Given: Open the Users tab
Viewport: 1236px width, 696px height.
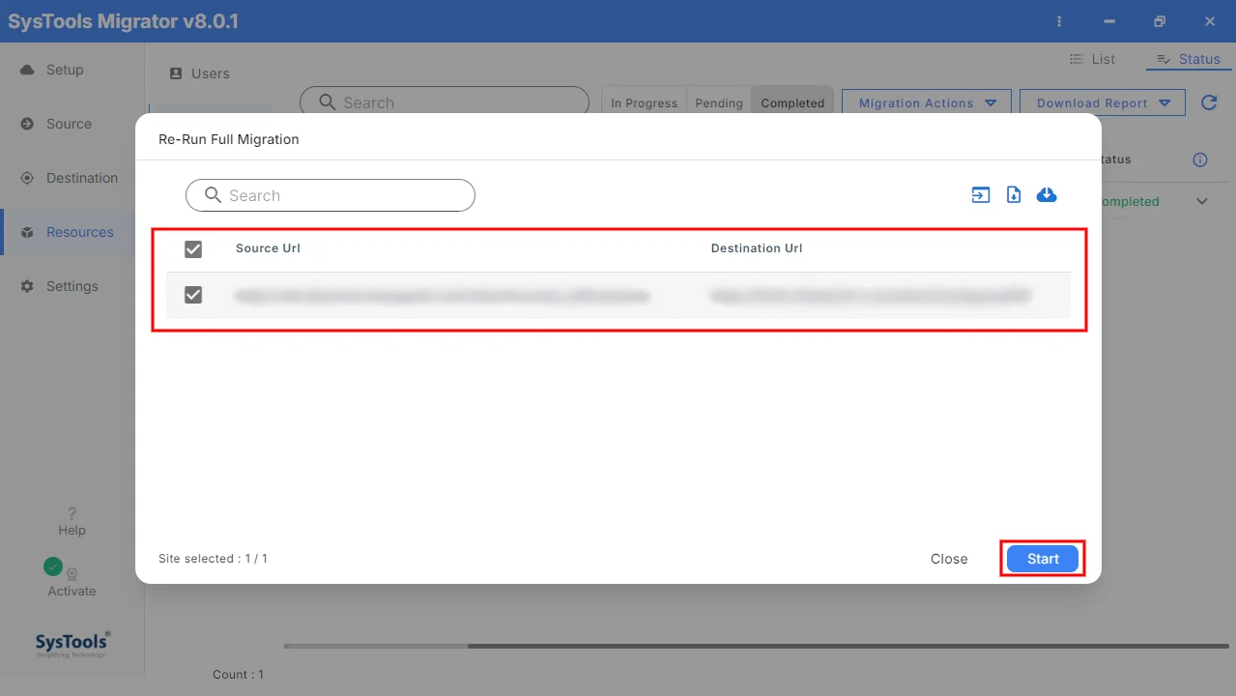Looking at the screenshot, I should point(200,73).
